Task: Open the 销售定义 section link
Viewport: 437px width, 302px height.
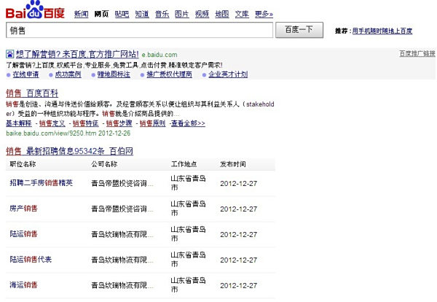Action: 52,123
